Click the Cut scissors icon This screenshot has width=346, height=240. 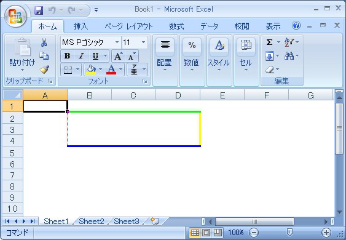[x=44, y=42]
